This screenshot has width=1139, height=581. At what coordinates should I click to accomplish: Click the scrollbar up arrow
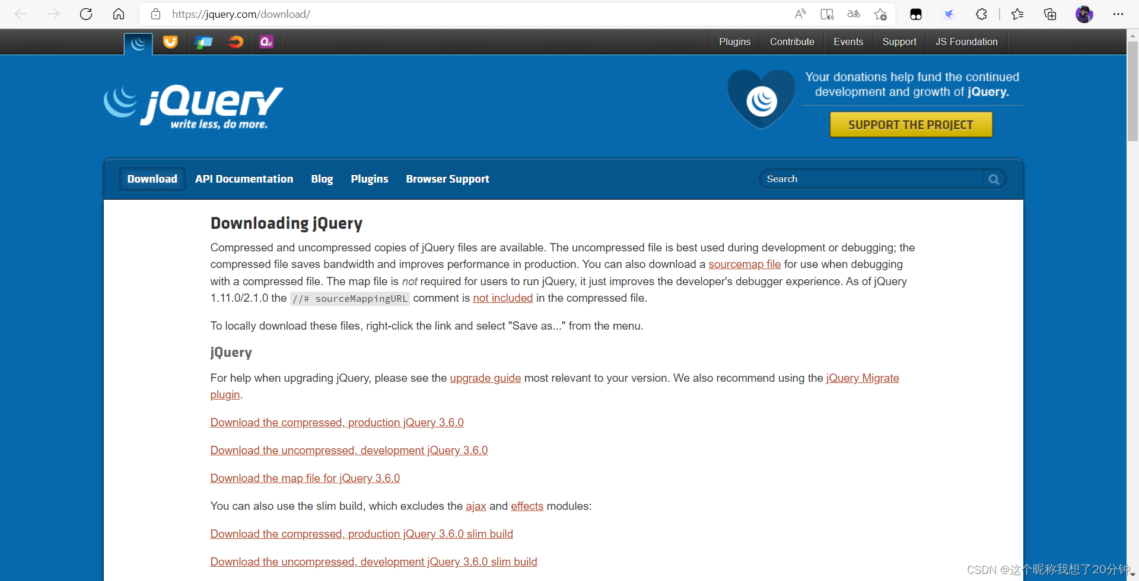tap(1132, 35)
